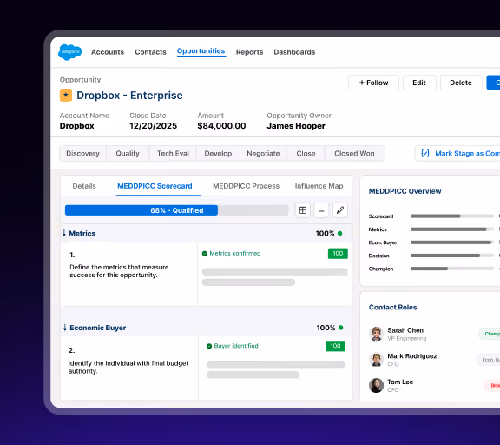Click Sarah Chen's Champion role badge
Image resolution: width=500 pixels, height=445 pixels.
point(490,334)
